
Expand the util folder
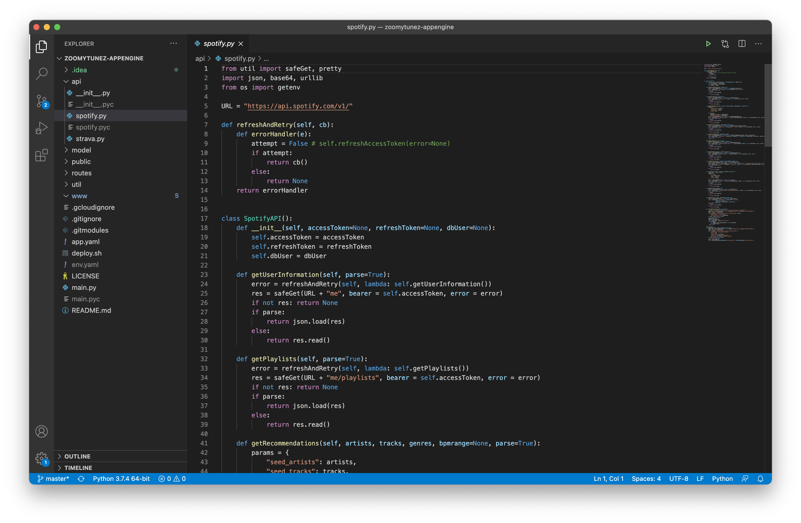click(121, 184)
